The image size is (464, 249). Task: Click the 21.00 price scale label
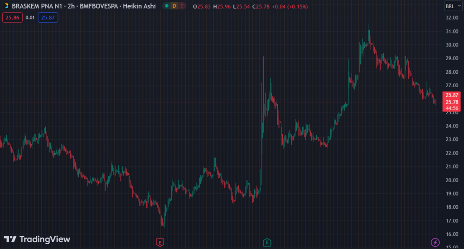click(452, 167)
